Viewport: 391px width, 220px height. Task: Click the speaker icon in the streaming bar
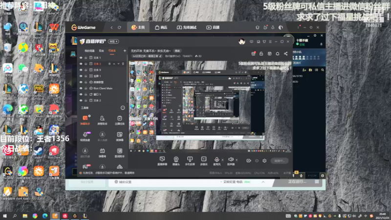pos(231,159)
